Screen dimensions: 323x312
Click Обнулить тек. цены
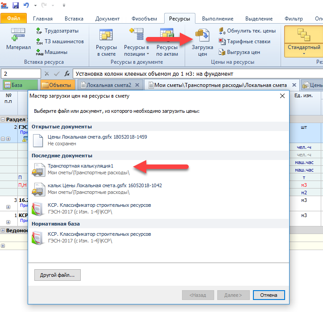(x=247, y=31)
